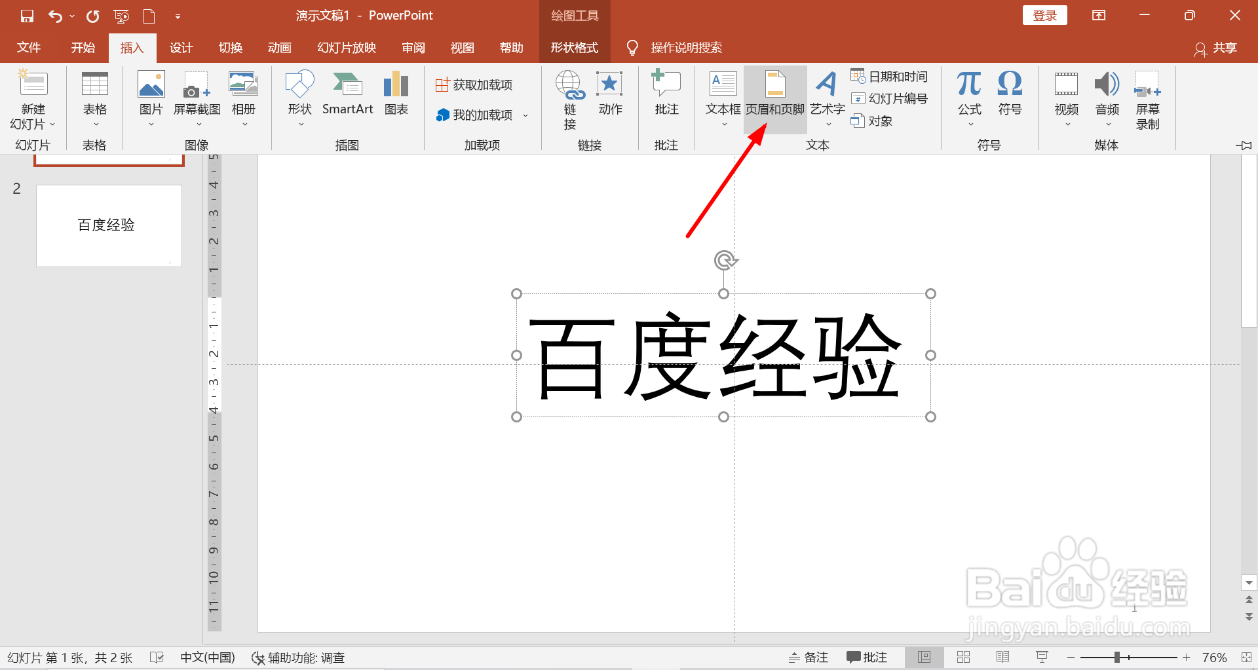Toggle the Comments (批注) pane in the status bar
The height and width of the screenshot is (670, 1258).
click(867, 658)
